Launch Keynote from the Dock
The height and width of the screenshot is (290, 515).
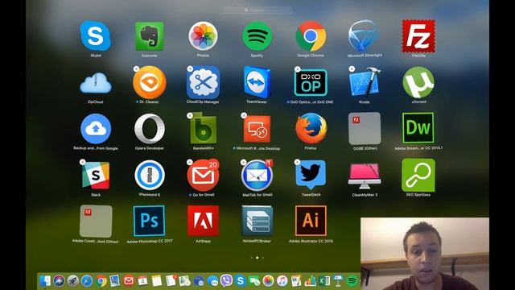point(338,281)
